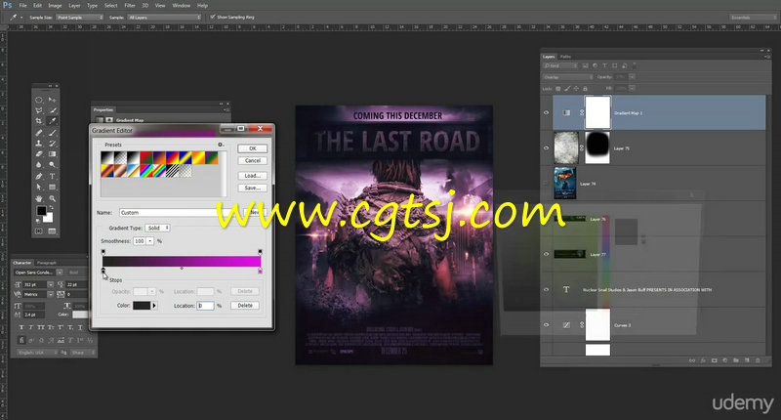The height and width of the screenshot is (420, 781).
Task: Open Smoothness value dropdown arrow
Action: point(150,241)
